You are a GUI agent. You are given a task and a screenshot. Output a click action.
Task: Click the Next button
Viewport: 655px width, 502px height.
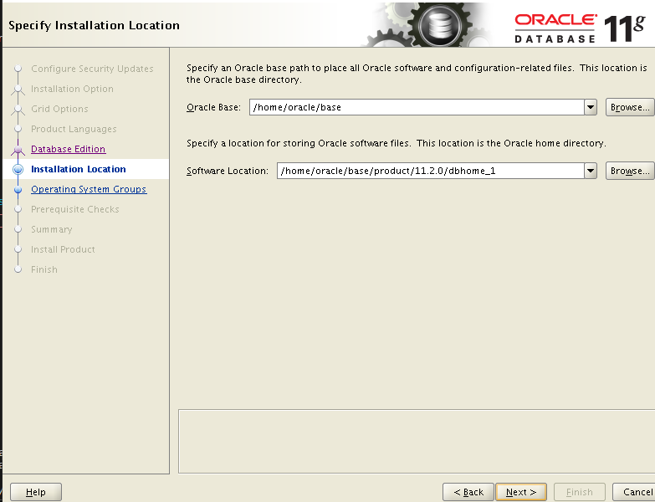pyautogui.click(x=521, y=492)
